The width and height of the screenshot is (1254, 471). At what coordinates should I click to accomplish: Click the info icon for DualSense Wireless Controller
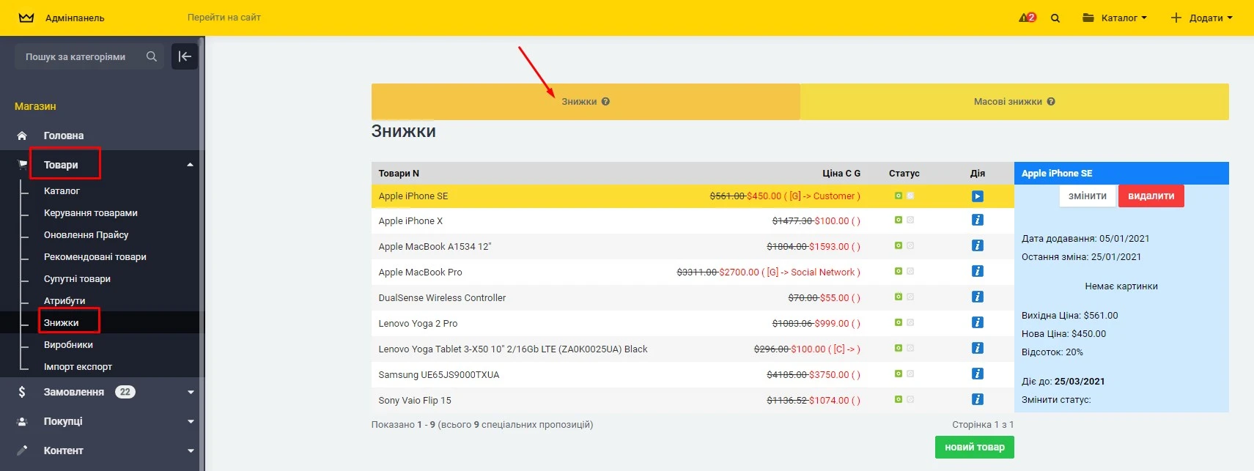pyautogui.click(x=978, y=297)
